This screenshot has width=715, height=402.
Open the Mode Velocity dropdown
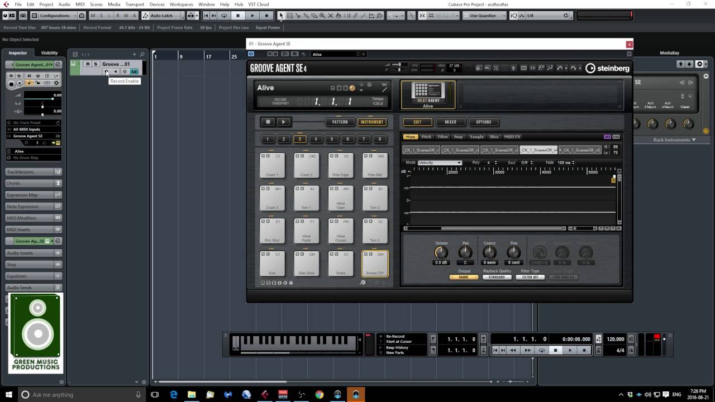pyautogui.click(x=440, y=162)
